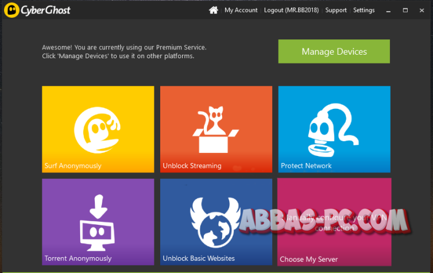
Task: Select the download-to-monitor torrent icon
Action: (97, 223)
